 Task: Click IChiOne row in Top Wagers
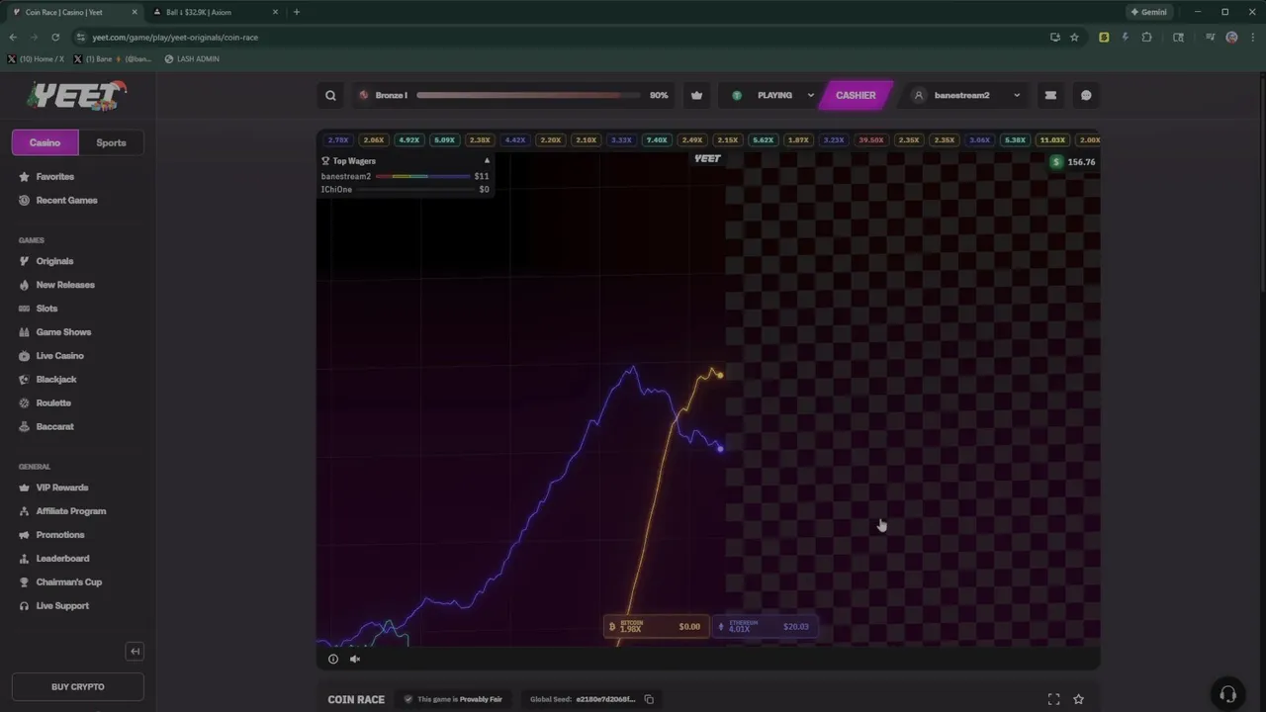click(x=405, y=189)
